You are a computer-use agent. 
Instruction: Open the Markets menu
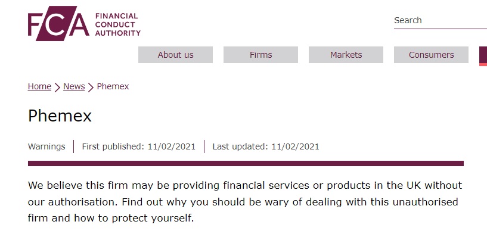tap(346, 55)
